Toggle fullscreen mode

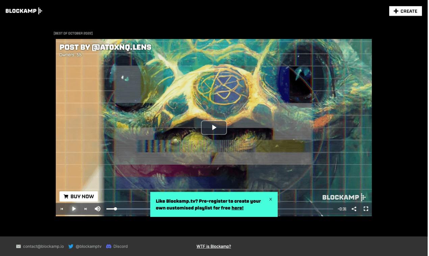365,209
